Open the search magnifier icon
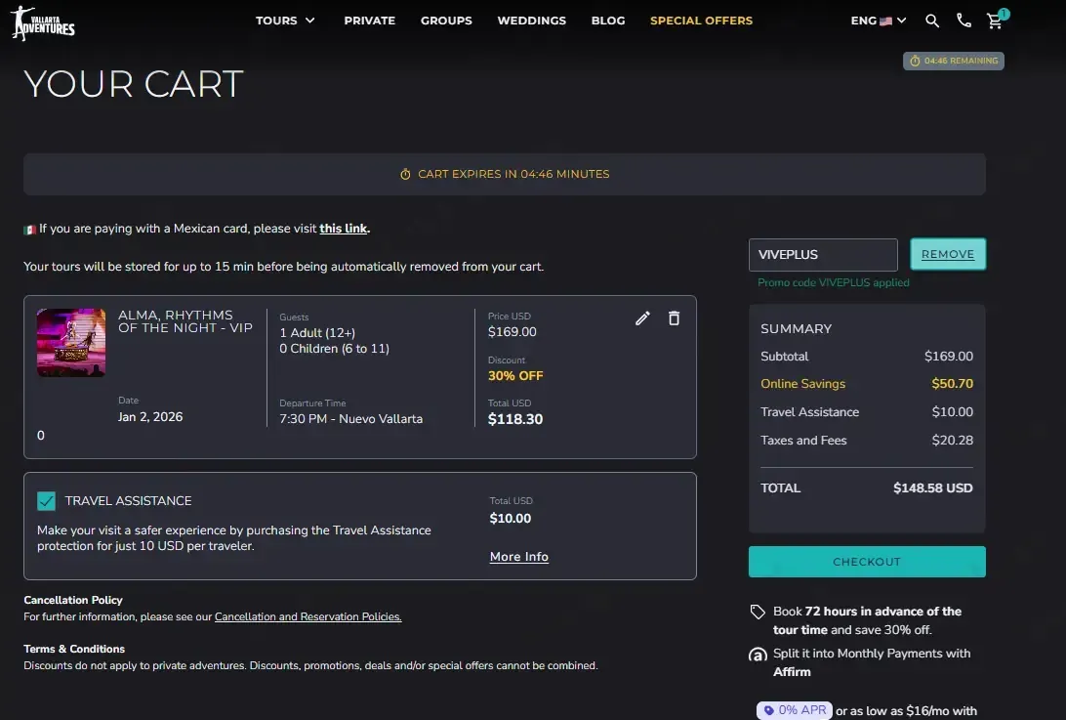The image size is (1066, 720). (x=932, y=21)
